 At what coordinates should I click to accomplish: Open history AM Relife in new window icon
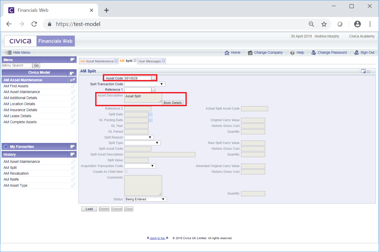click(x=73, y=179)
